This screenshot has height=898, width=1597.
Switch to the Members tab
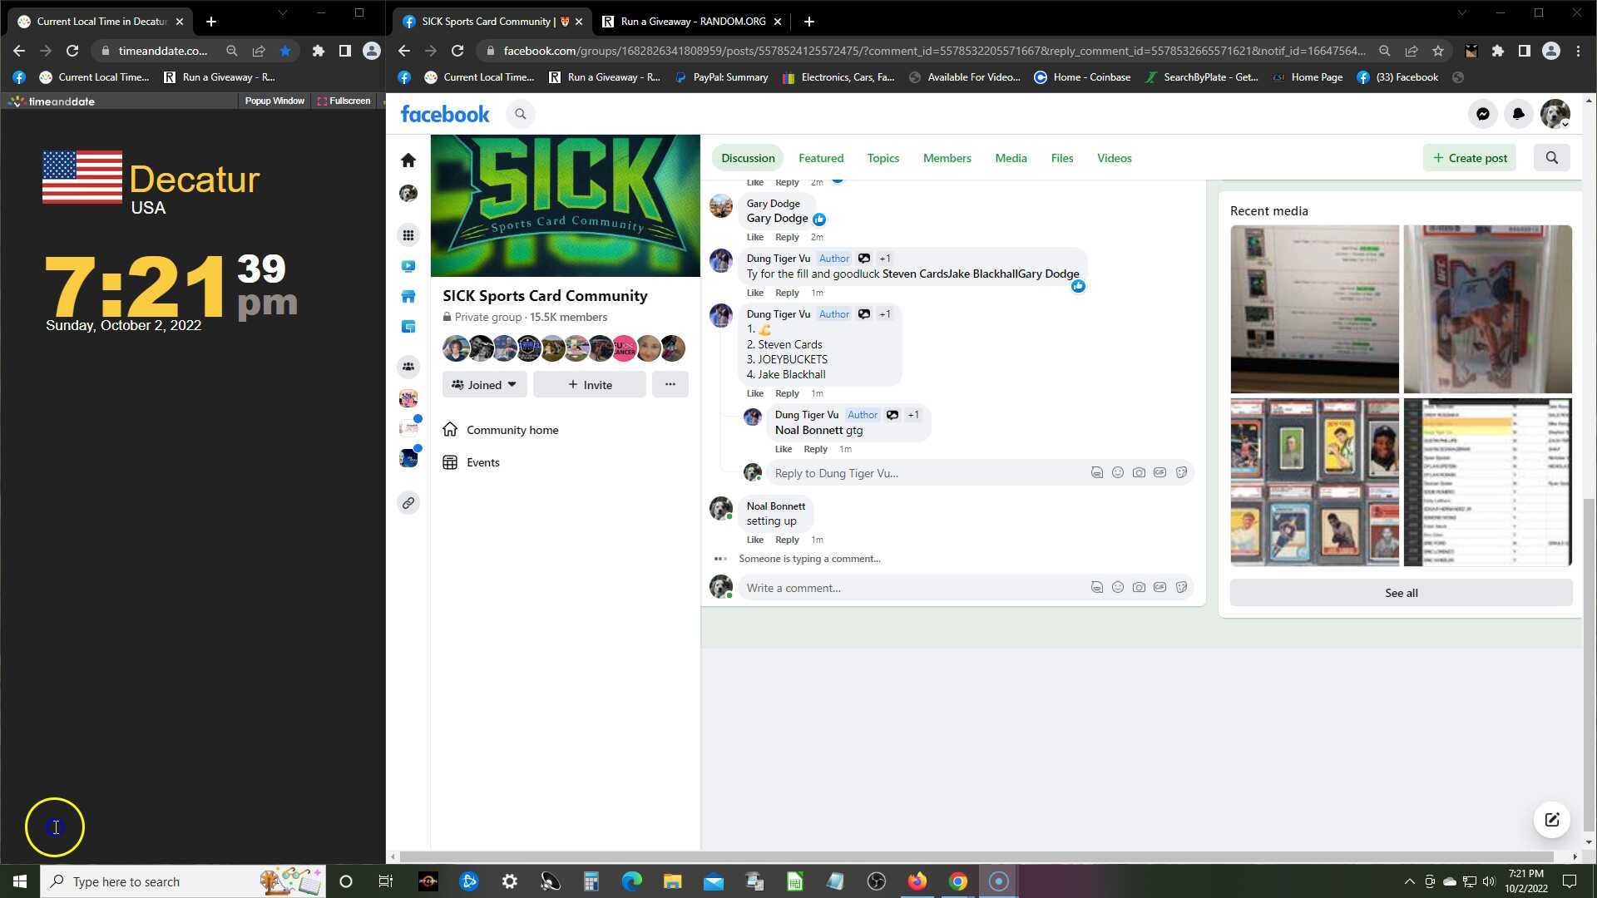tap(947, 158)
